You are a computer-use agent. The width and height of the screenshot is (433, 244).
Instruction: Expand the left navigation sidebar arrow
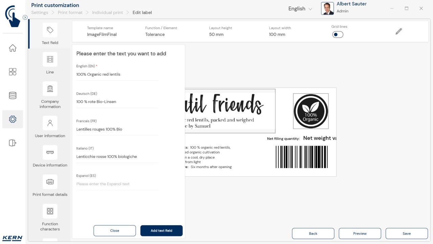coord(25,17)
